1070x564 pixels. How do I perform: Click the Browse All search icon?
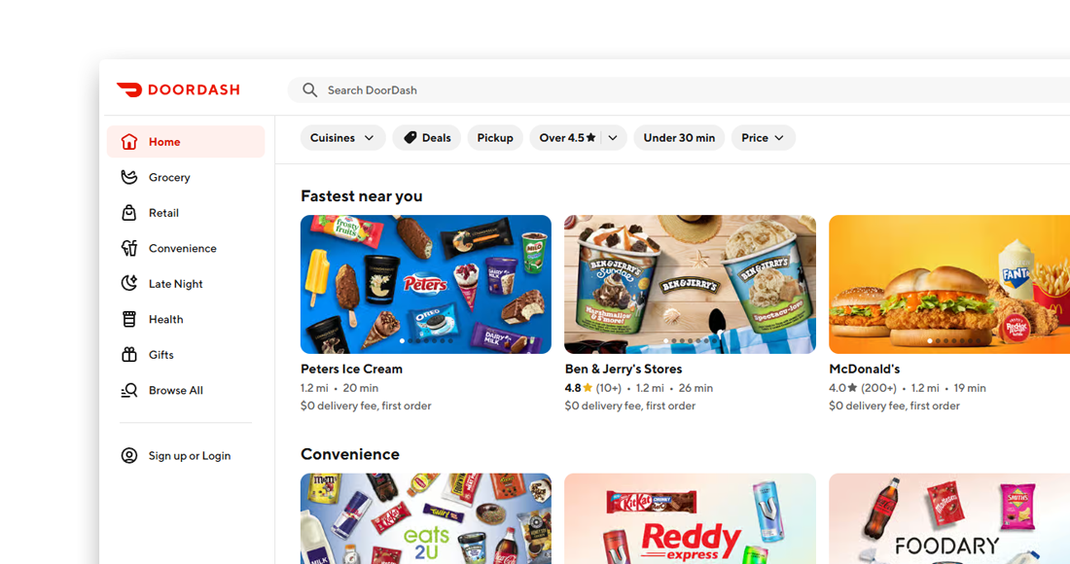(129, 390)
